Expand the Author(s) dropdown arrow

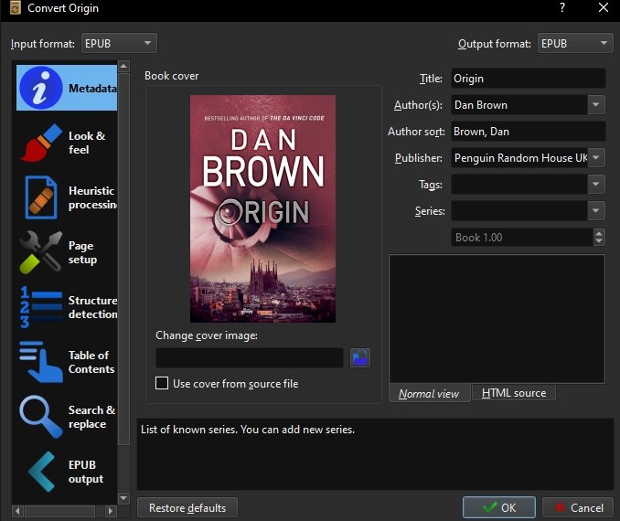[596, 105]
